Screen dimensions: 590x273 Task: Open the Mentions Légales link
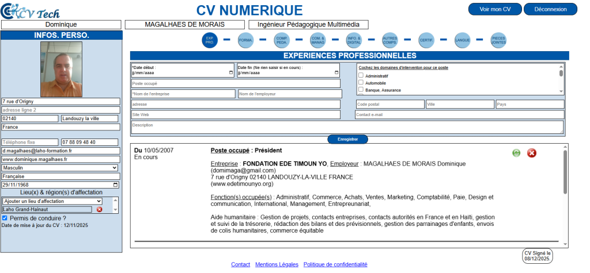[277, 265]
